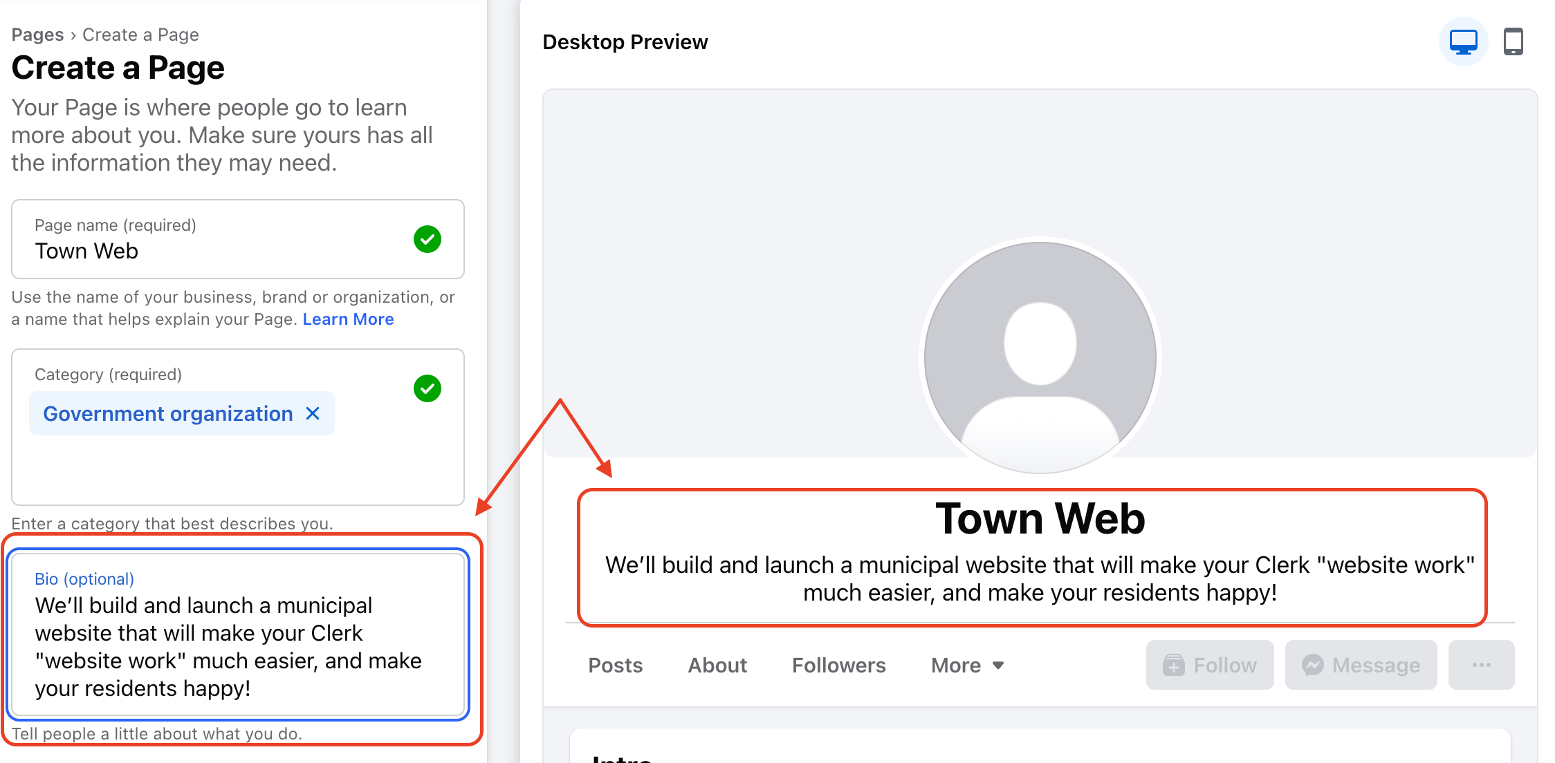Click the Desktop Preview heading
1555x763 pixels.
click(x=625, y=42)
